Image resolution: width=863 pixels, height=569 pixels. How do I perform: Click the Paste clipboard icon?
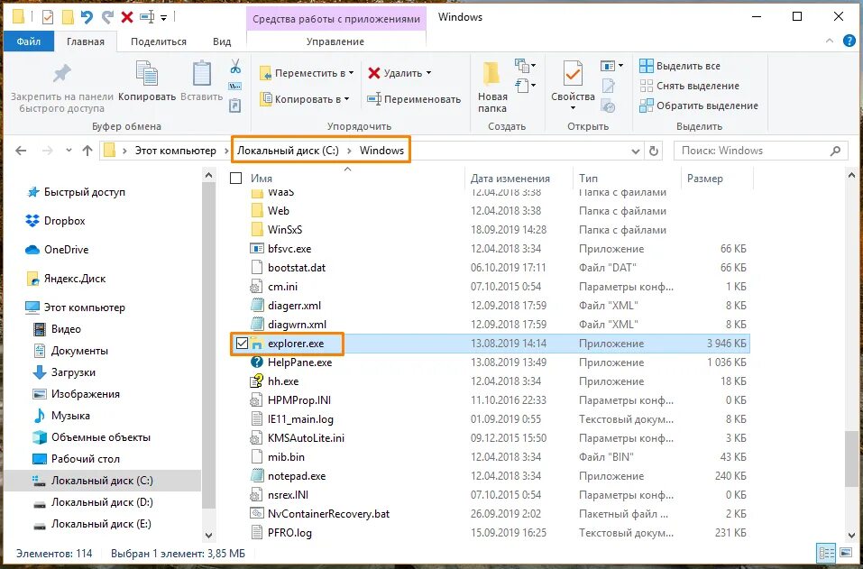tap(201, 73)
